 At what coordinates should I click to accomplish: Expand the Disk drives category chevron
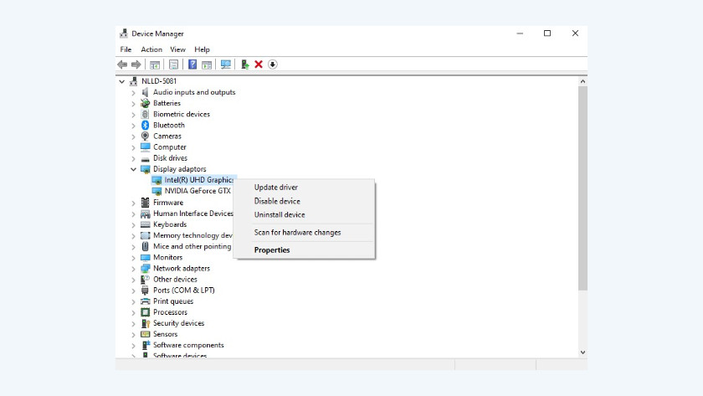[133, 158]
